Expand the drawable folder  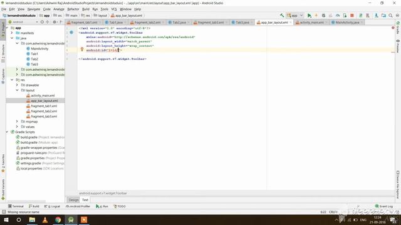click(17, 85)
